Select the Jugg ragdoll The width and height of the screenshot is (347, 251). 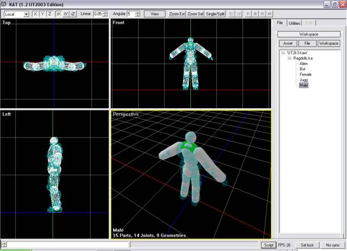(304, 80)
